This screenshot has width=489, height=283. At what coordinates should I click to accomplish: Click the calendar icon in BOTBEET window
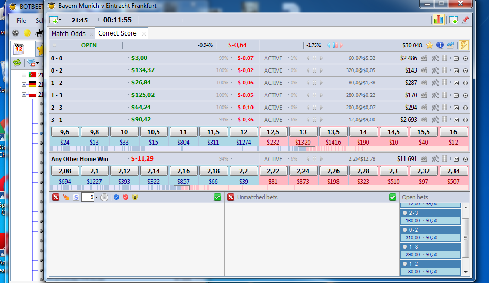coord(19,48)
